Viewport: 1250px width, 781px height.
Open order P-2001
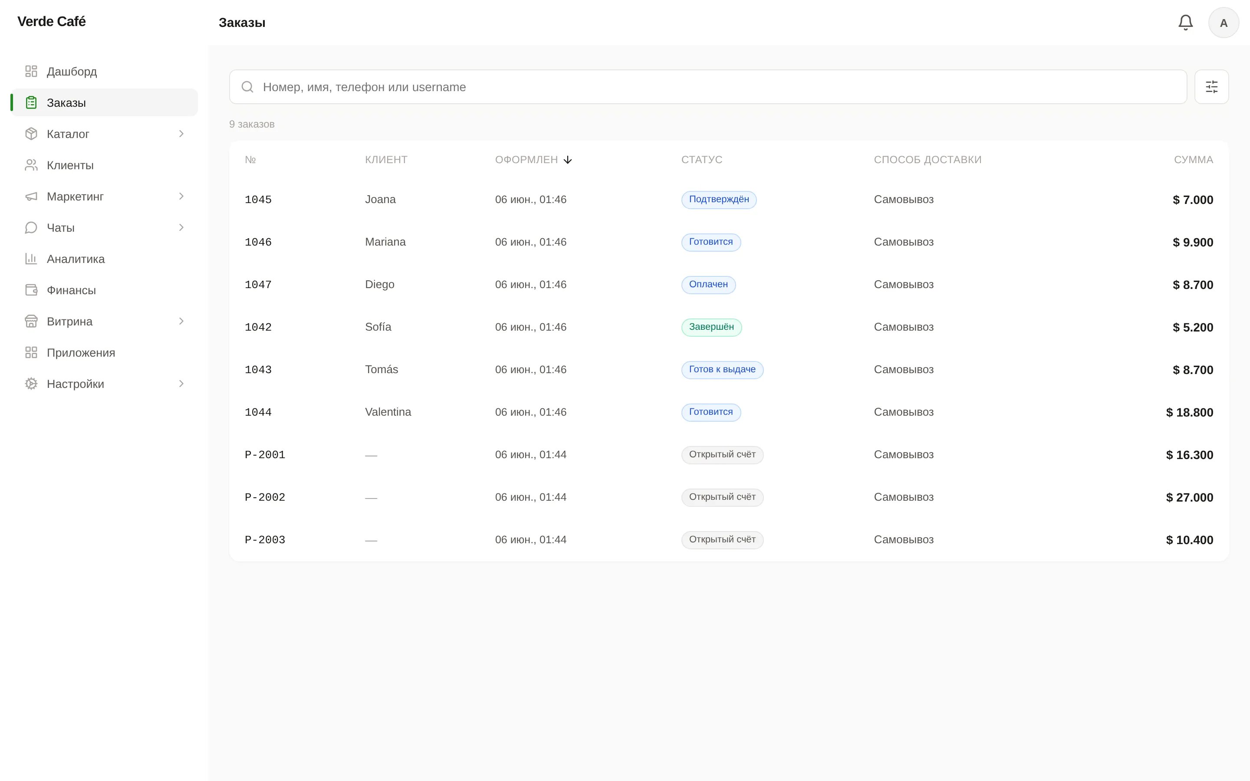(x=729, y=455)
